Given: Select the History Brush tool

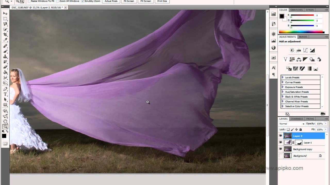Looking at the screenshot, I should (x=5, y=62).
